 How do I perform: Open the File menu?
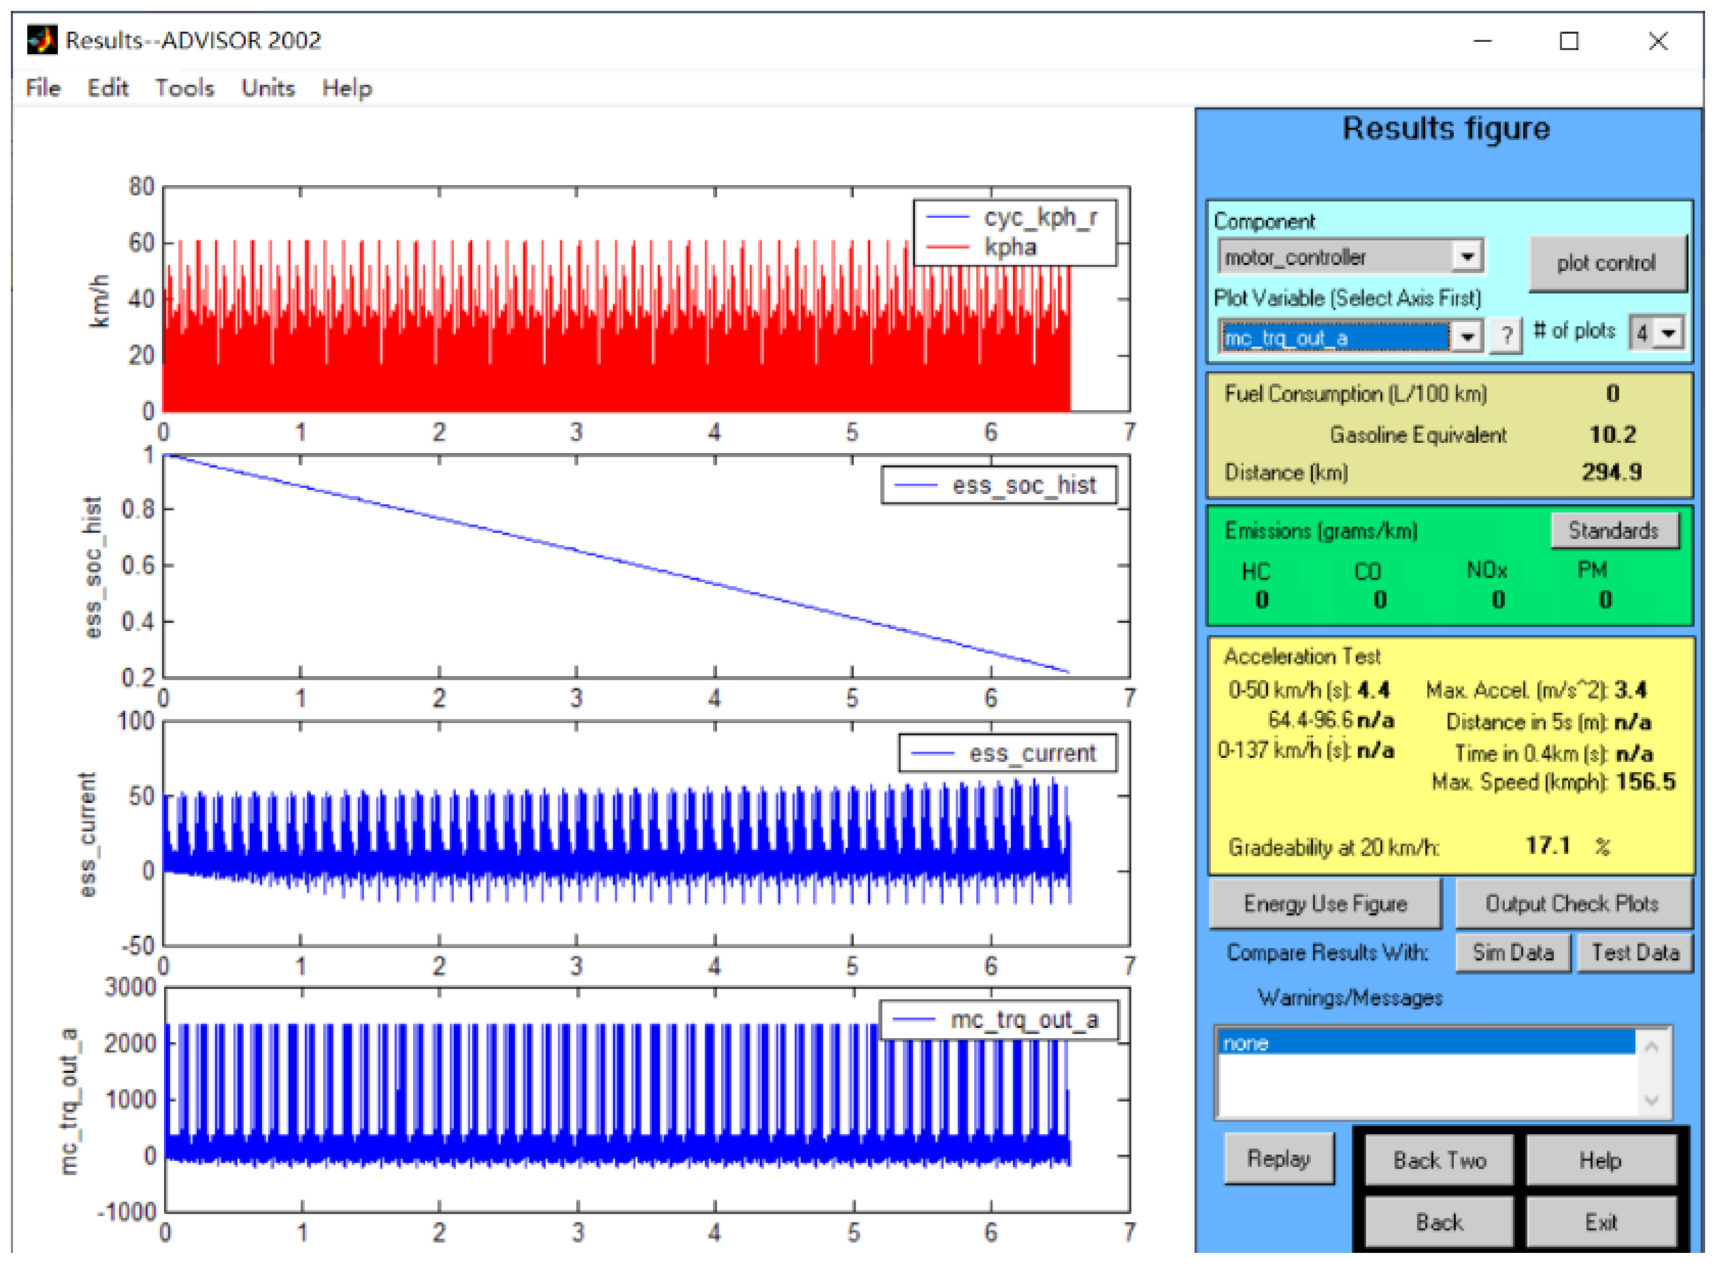(x=43, y=88)
